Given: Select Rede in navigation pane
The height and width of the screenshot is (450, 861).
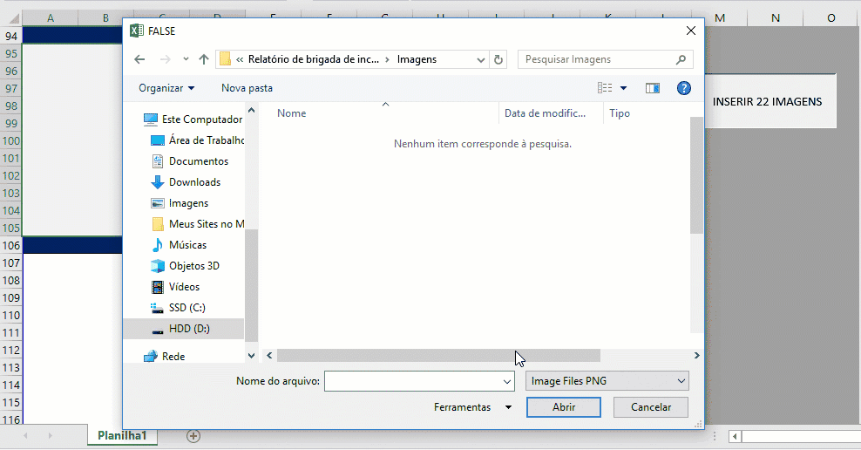Looking at the screenshot, I should tap(164, 356).
